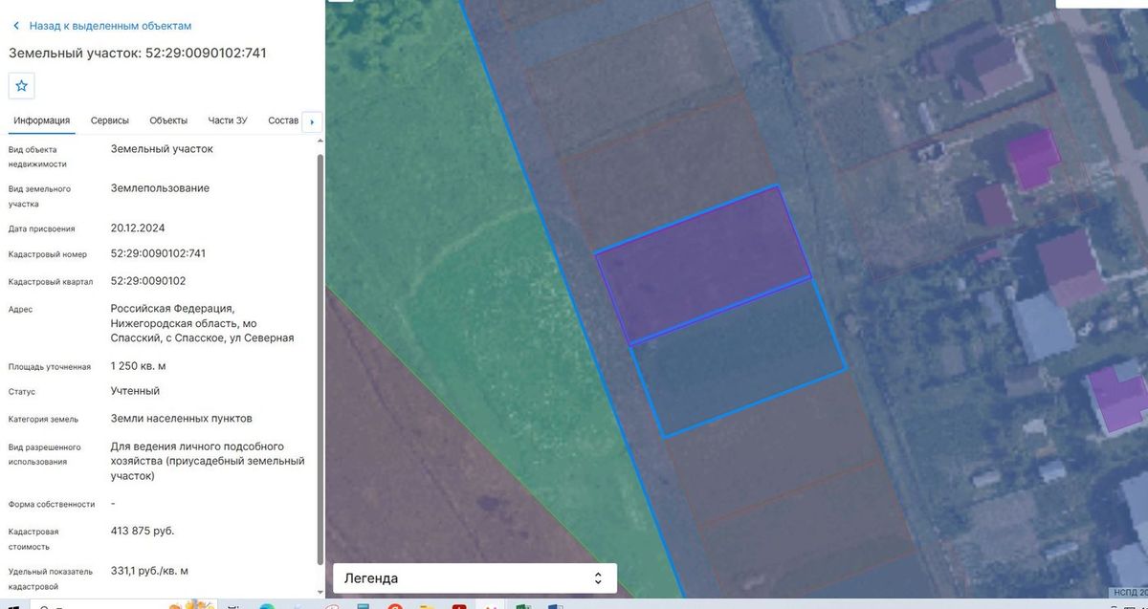Click the cadastral value 413 875 руб.
The image size is (1148, 609).
pyautogui.click(x=143, y=531)
